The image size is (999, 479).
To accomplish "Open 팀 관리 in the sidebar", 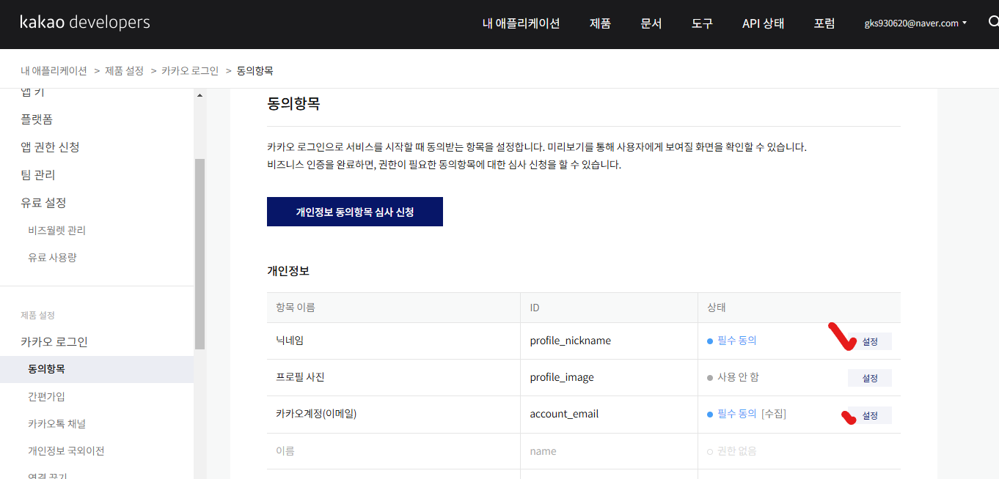I will pos(38,175).
